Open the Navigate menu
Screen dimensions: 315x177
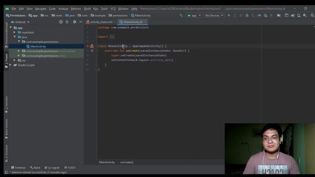coord(41,9)
